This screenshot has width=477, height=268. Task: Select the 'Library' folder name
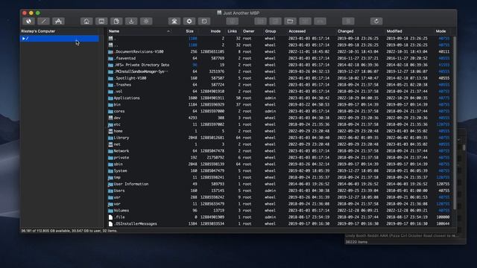pyautogui.click(x=121, y=138)
